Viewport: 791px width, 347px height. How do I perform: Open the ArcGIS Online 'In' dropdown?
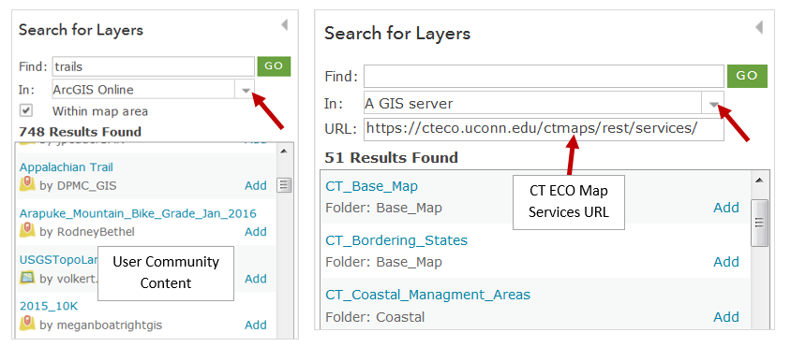pos(246,90)
